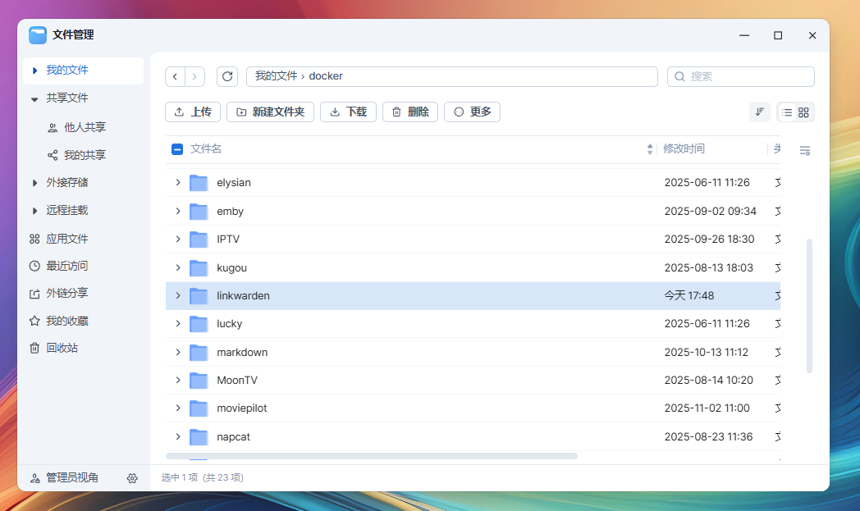Expand the IPTV folder row
This screenshot has width=860, height=511.
click(x=178, y=239)
